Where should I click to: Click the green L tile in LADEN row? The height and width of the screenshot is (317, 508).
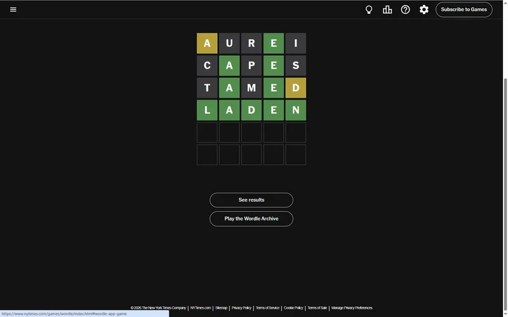pyautogui.click(x=207, y=110)
